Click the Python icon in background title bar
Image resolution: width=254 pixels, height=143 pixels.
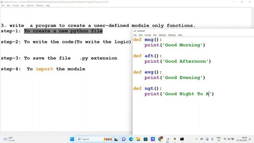click(x=2, y=2)
